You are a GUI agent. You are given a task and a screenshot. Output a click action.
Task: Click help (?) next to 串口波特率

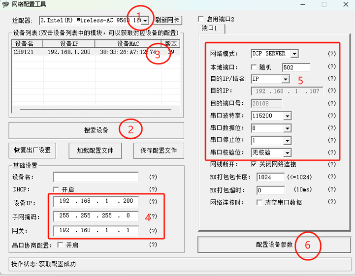coord(332,116)
